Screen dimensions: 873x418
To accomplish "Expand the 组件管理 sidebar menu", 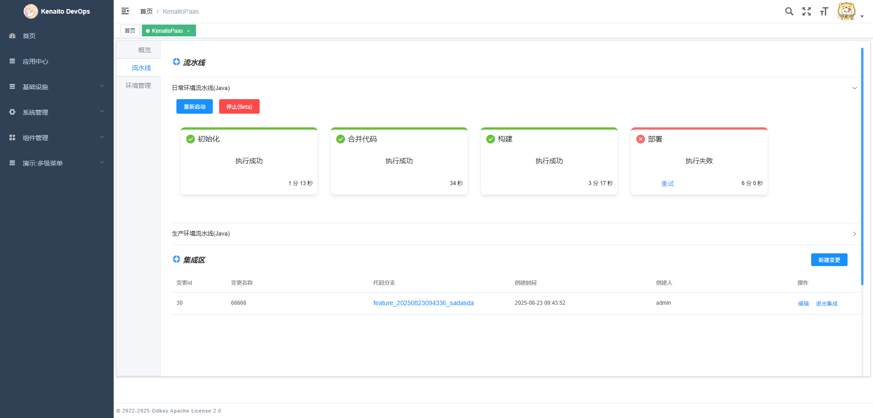I will [56, 137].
